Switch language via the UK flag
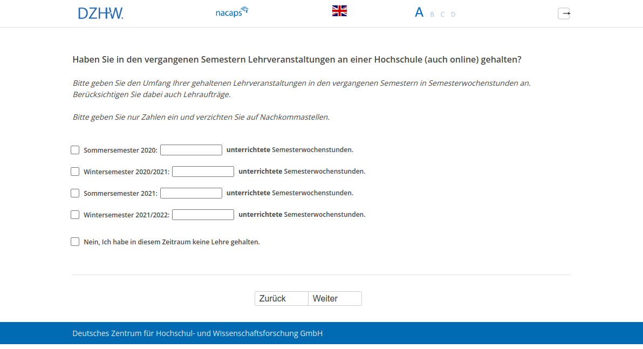This screenshot has width=643, height=349. 339,11
